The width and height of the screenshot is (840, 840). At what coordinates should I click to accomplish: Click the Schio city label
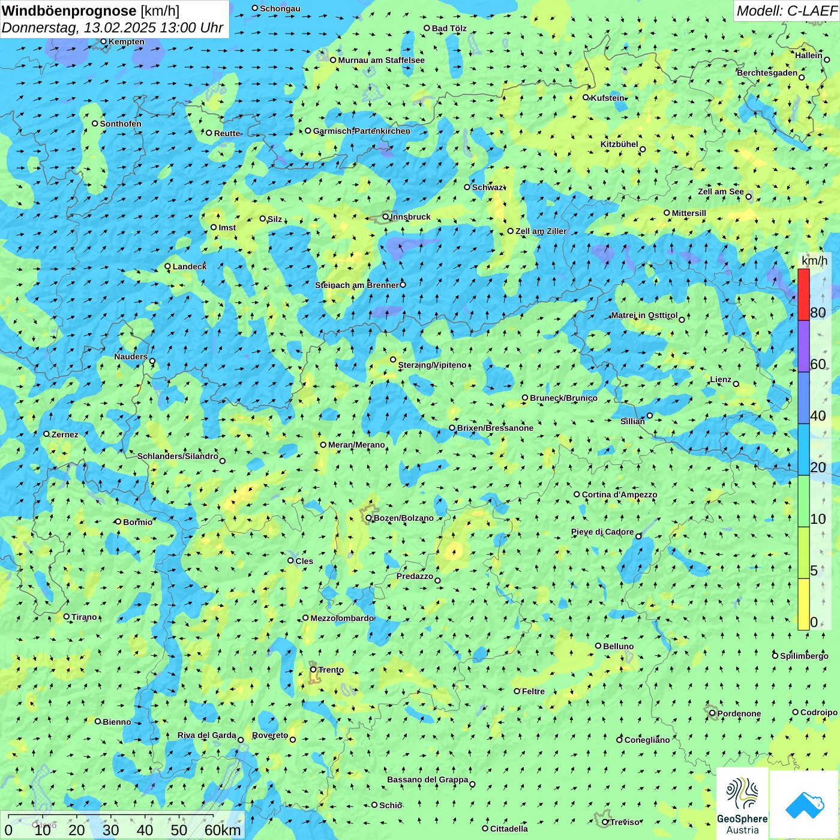point(391,805)
